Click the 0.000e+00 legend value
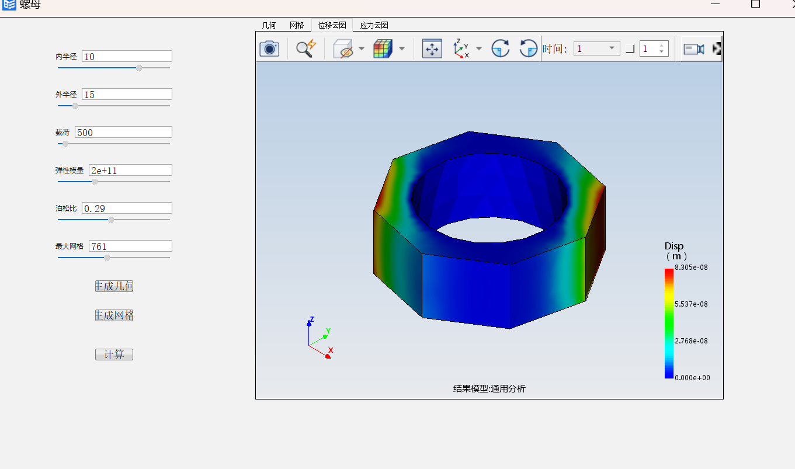Screen dimensions: 795x469 [x=692, y=378]
